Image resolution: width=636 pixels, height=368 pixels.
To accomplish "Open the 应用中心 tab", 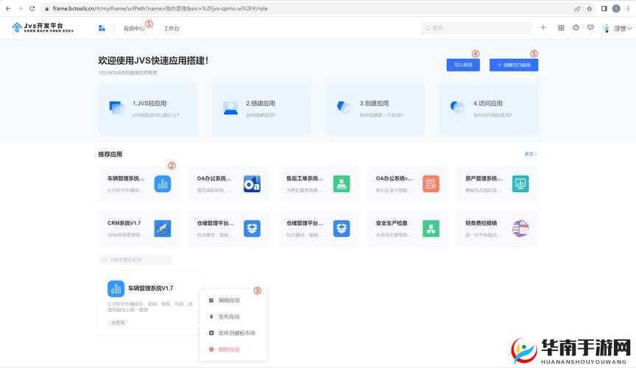I will [134, 29].
